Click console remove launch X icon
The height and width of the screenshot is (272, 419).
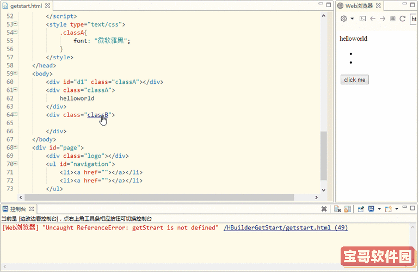[324, 209]
